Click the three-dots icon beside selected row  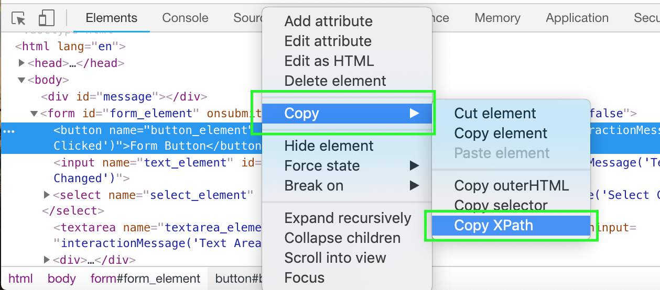click(9, 131)
